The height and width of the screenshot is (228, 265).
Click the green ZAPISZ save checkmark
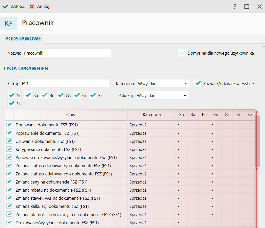[x=5, y=7]
